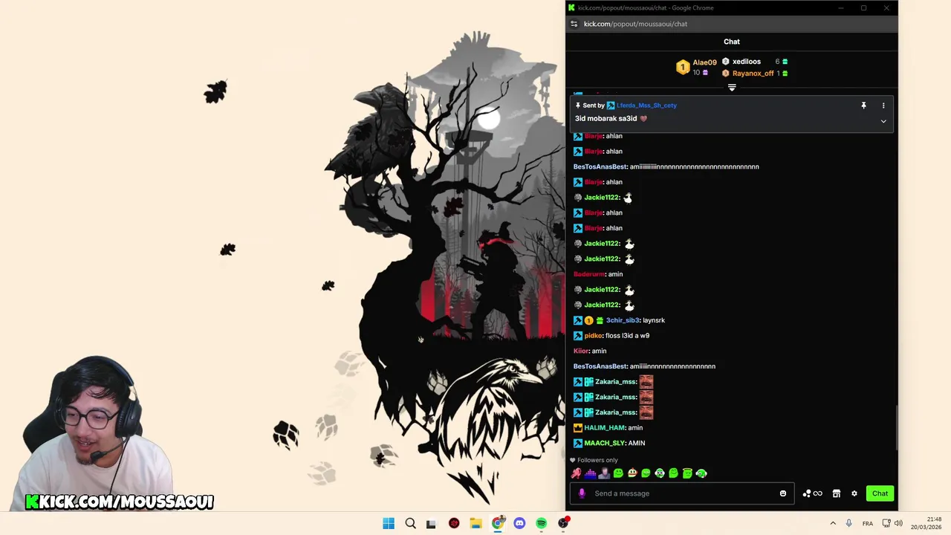
Task: Click the system tray network icon
Action: (x=886, y=523)
